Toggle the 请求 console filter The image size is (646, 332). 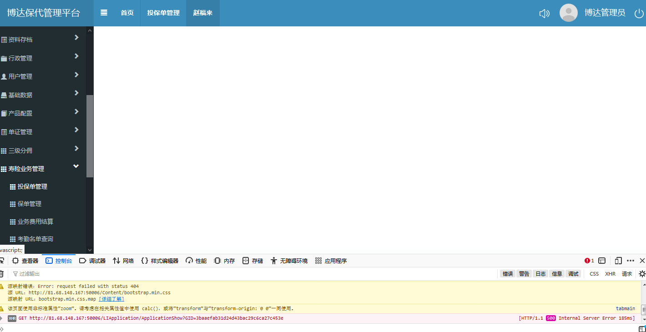click(627, 274)
